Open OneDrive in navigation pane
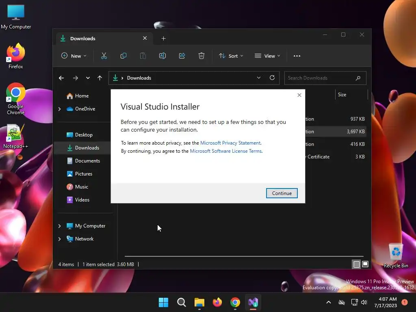 pyautogui.click(x=81, y=109)
